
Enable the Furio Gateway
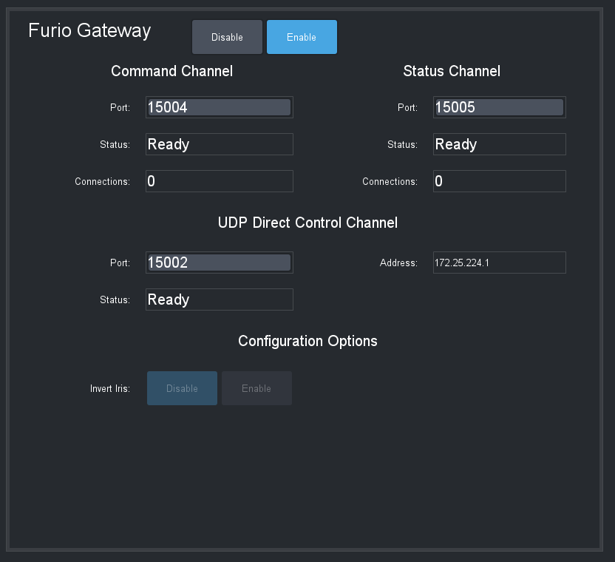302,36
